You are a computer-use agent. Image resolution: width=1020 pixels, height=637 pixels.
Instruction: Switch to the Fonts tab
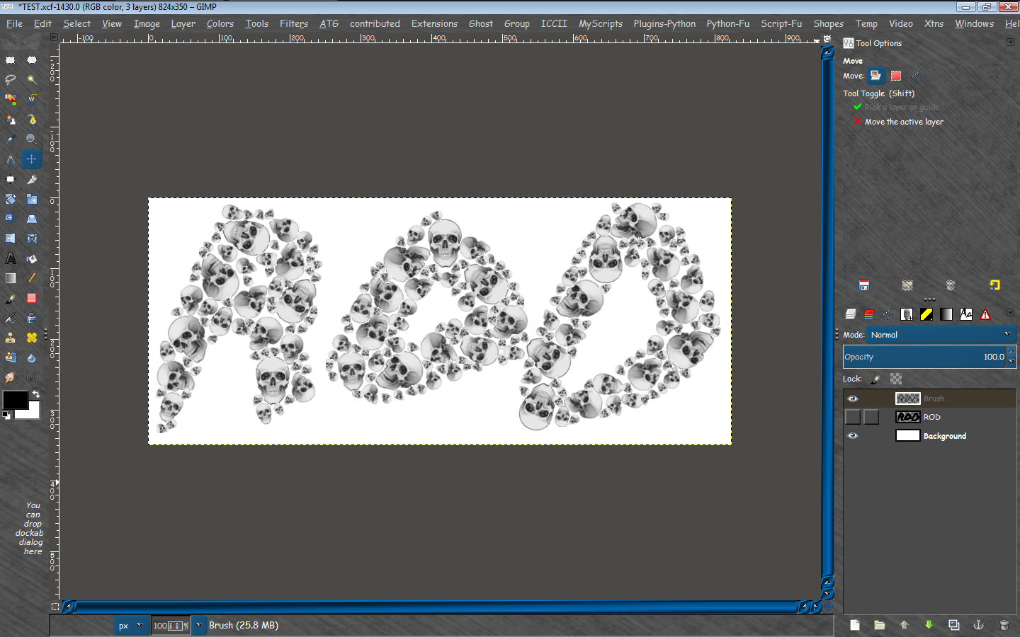click(x=966, y=314)
